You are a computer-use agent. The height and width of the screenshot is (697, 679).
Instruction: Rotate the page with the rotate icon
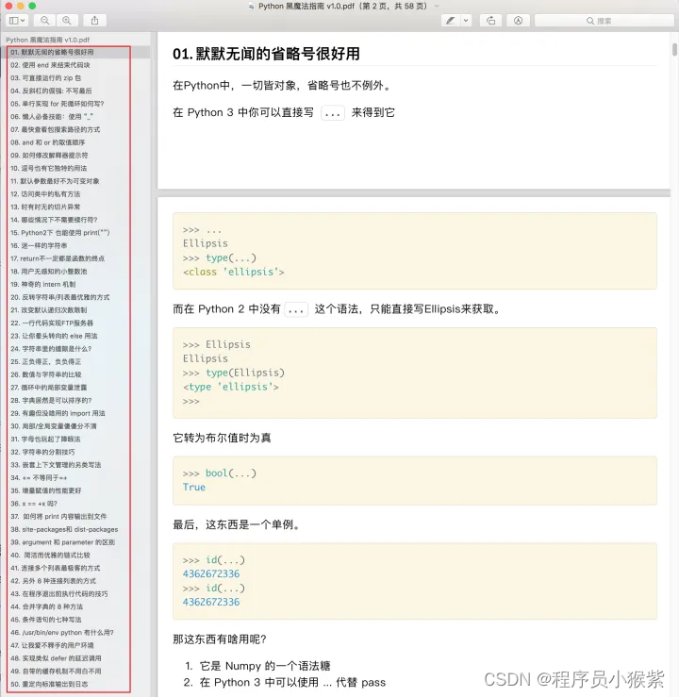[x=491, y=21]
